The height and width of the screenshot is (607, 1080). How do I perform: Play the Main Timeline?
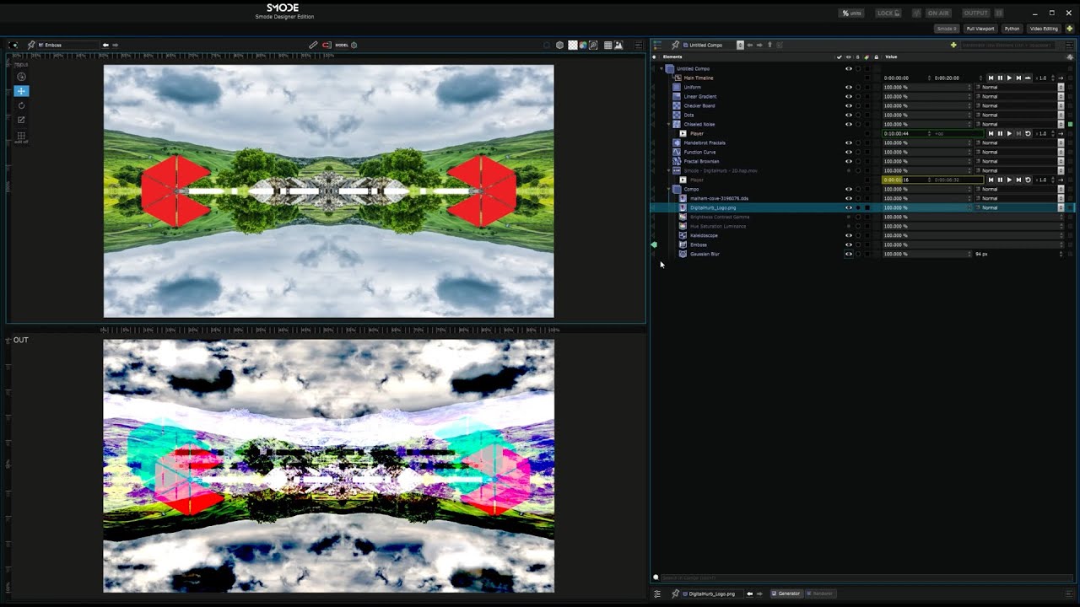tap(1009, 78)
